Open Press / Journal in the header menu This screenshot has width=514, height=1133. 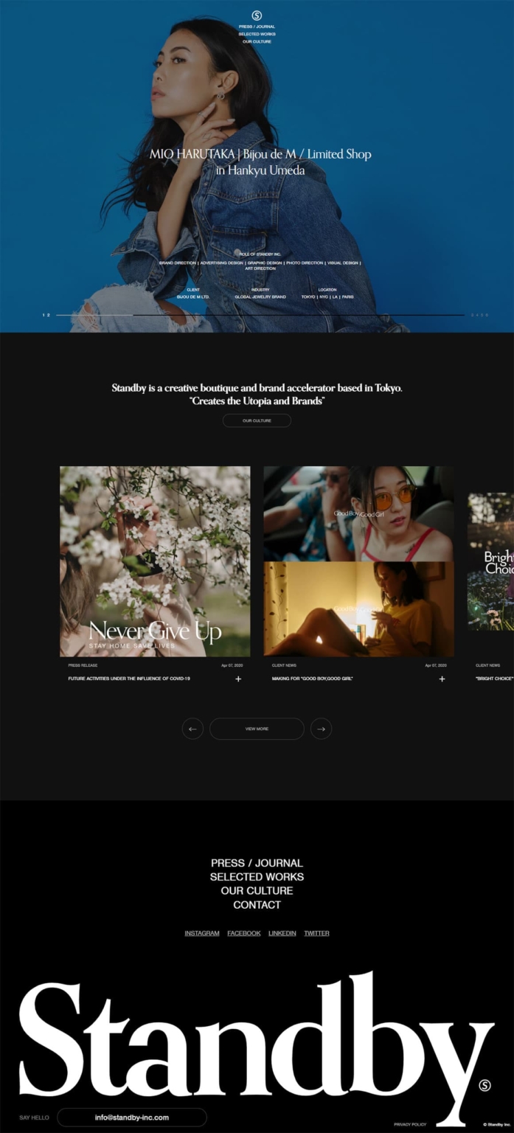coord(257,27)
